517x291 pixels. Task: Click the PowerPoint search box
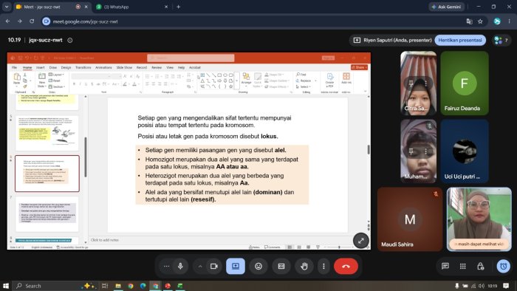click(x=191, y=58)
